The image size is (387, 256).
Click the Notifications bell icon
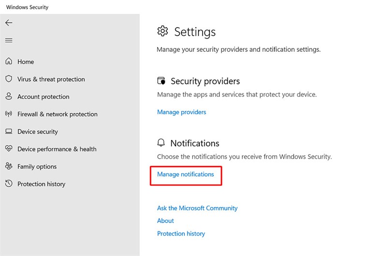click(161, 143)
